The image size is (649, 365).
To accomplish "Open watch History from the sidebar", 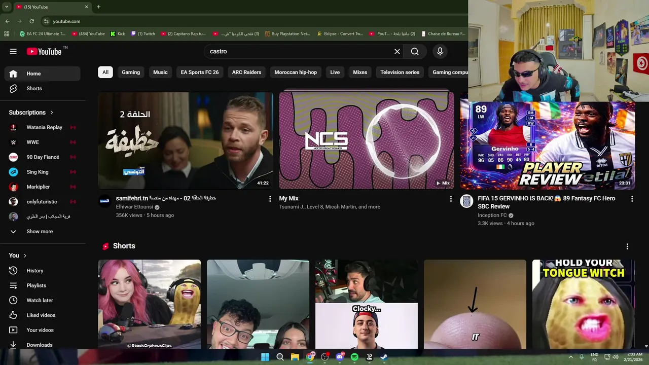I will (x=43, y=271).
